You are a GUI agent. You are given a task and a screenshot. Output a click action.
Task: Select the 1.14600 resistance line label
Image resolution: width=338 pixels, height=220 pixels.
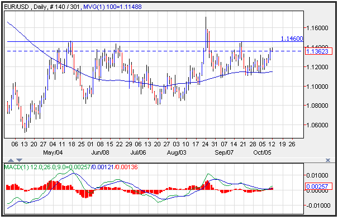(x=292, y=39)
